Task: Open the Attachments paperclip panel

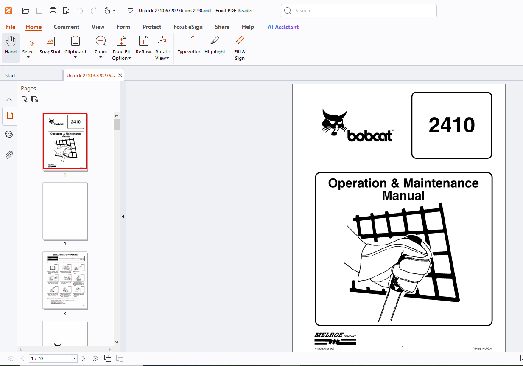Action: click(9, 154)
